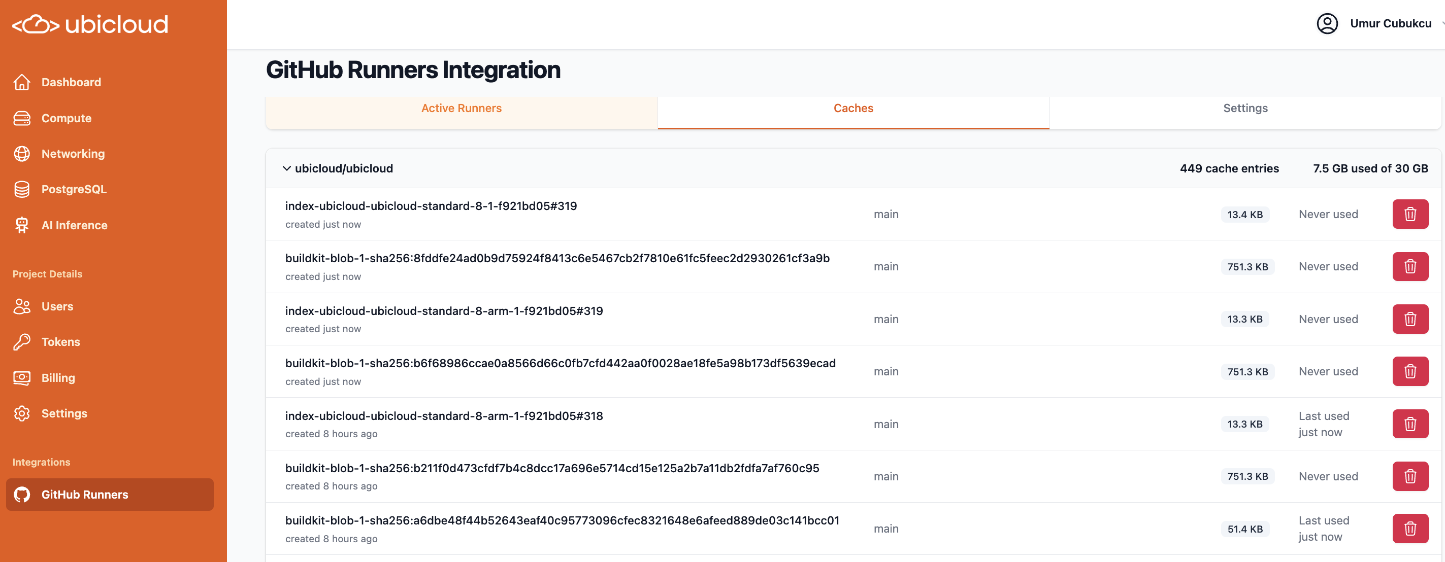The image size is (1445, 562).
Task: Open Billing page
Action: (x=58, y=378)
